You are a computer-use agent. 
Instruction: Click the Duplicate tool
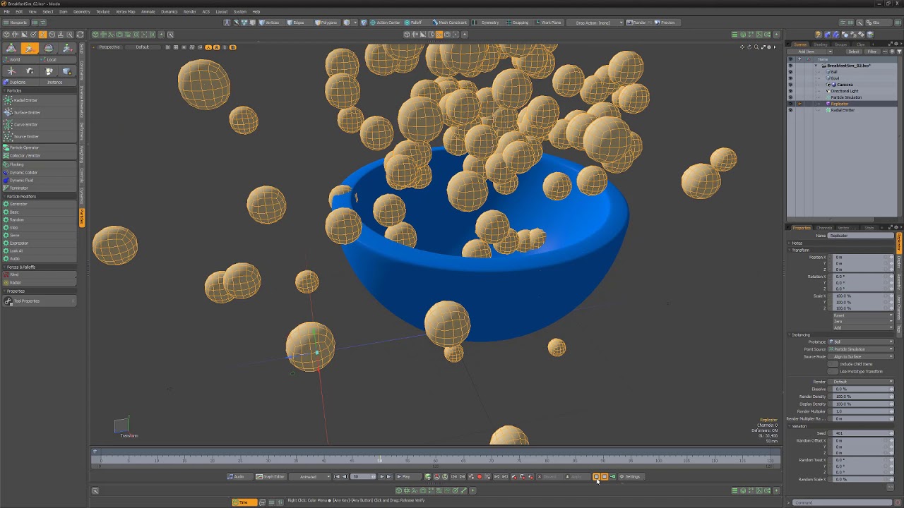tap(20, 82)
